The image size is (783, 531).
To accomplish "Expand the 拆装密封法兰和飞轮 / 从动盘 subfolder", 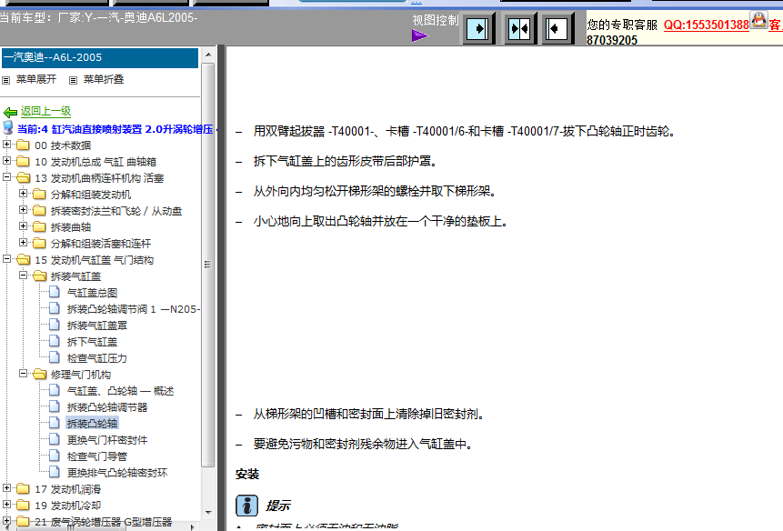I will [23, 210].
